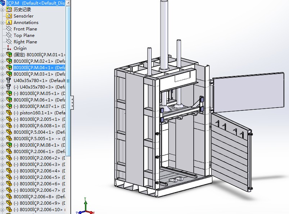Click the 80100İÇP.M.07<1> subassembly icon
This screenshot has width=289, height=214.
pyautogui.click(x=9, y=106)
